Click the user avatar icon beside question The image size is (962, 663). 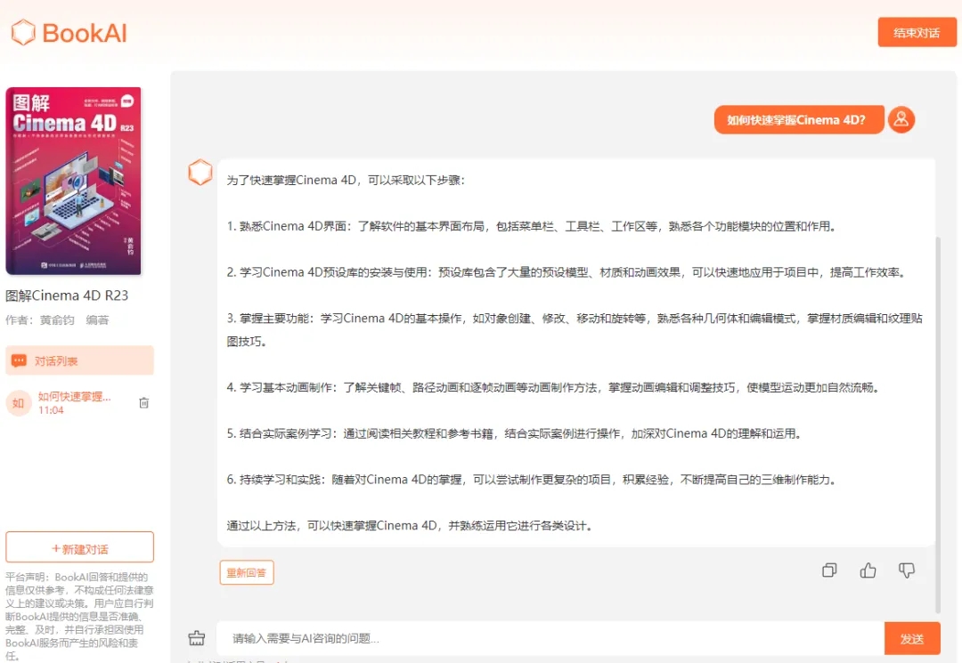[901, 119]
